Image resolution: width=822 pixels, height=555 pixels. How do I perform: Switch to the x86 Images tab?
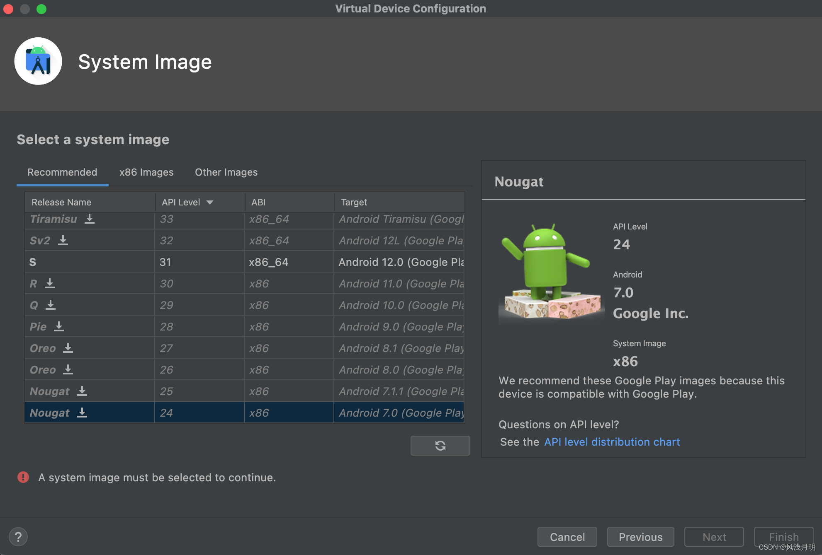[x=146, y=172]
